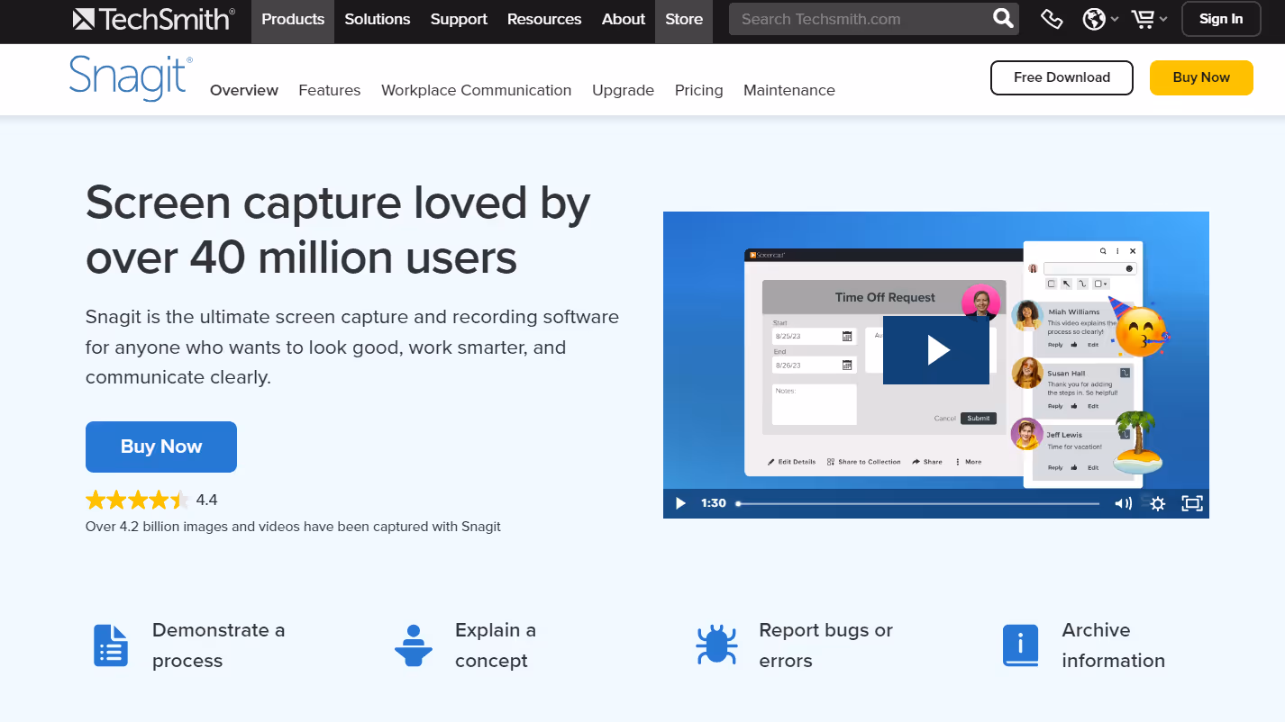Screen dimensions: 1285x722
Task: Open the About menu
Action: [x=624, y=22]
